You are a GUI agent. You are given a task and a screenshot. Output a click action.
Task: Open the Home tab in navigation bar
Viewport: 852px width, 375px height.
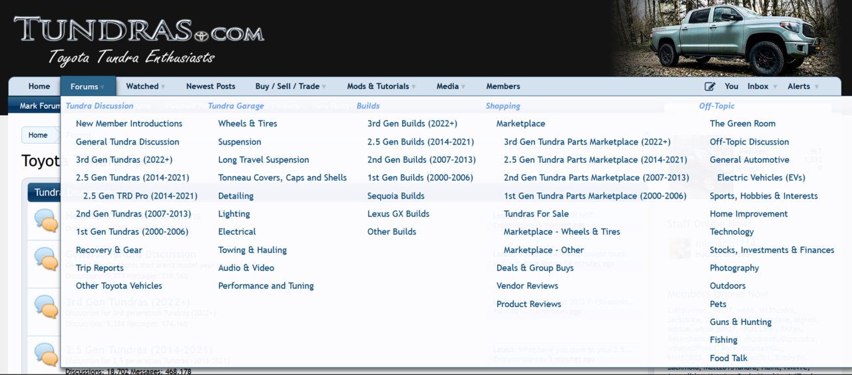39,87
